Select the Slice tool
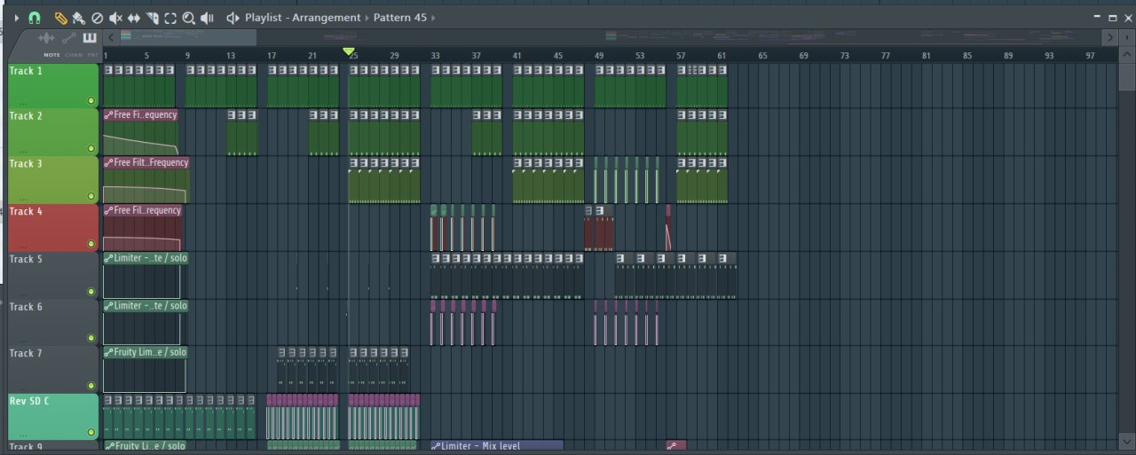Screen dimensions: 1136x455 (x=153, y=18)
